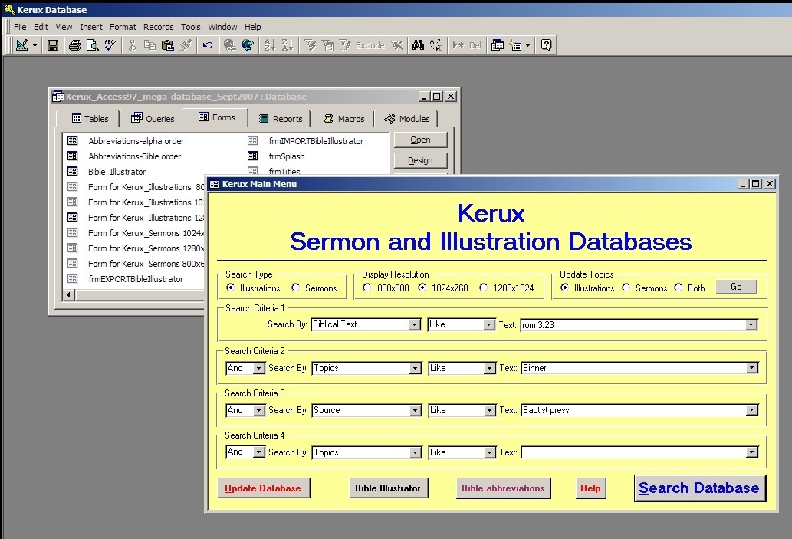Viewport: 792px width, 539px height.
Task: Open the Source Search By dropdown
Action: coord(416,410)
